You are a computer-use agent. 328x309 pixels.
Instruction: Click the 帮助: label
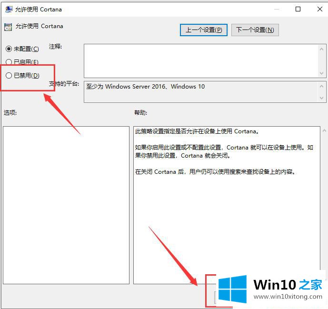[x=141, y=113]
